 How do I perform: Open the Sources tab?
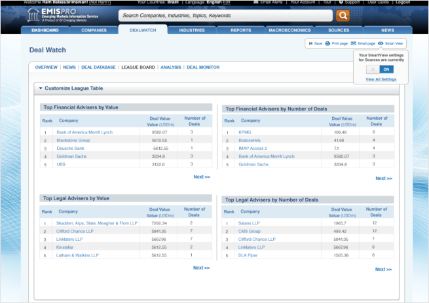click(339, 30)
